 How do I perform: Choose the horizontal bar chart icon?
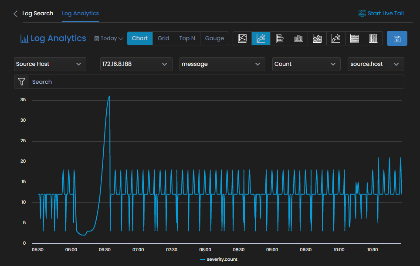click(280, 38)
